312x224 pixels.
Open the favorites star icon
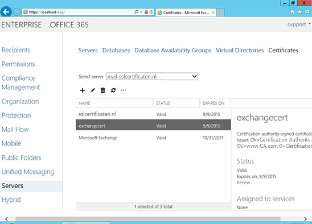[x=299, y=12]
